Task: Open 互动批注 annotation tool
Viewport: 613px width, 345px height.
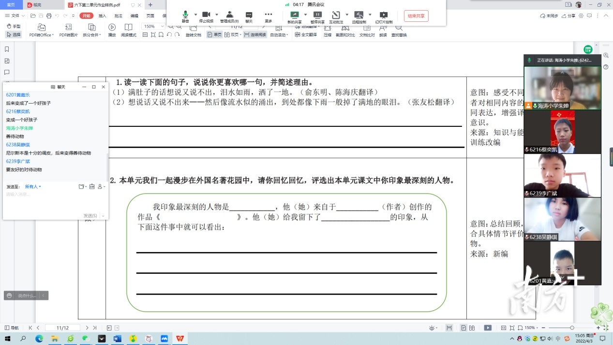Action: (337, 16)
